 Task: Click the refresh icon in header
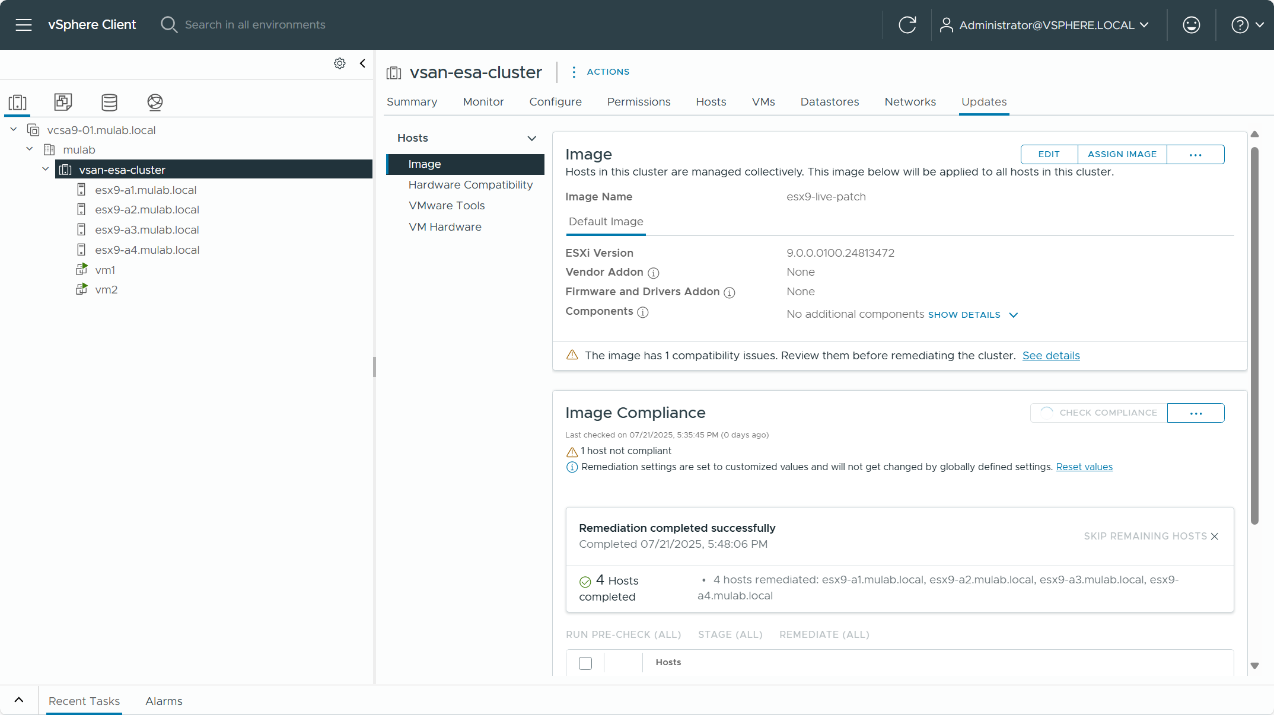(907, 25)
